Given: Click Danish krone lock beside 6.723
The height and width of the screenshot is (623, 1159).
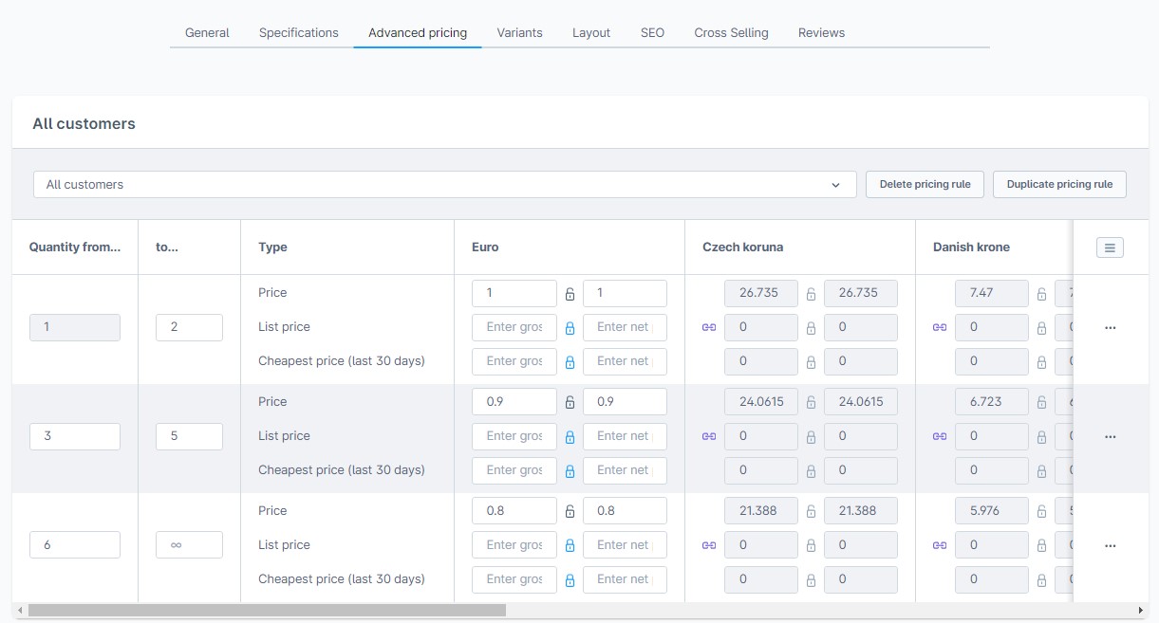Looking at the screenshot, I should click(x=1041, y=403).
